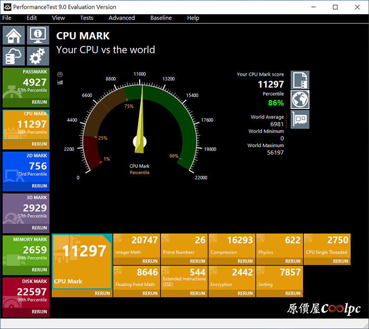This screenshot has width=369, height=329.
Task: Rerun the CPU Single Threaded test
Action: 327,261
